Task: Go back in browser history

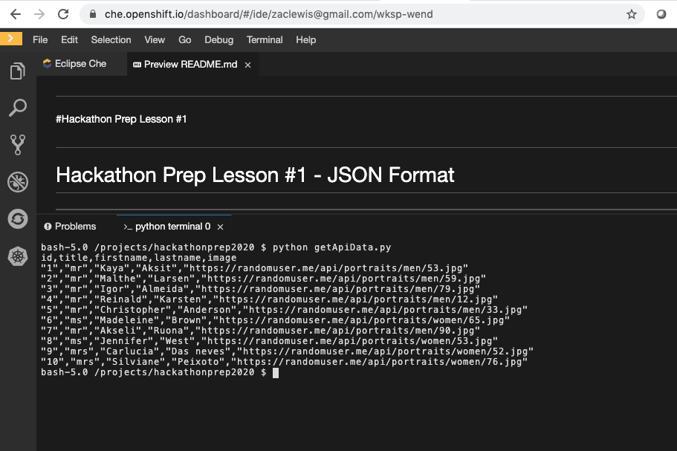Action: pos(15,14)
